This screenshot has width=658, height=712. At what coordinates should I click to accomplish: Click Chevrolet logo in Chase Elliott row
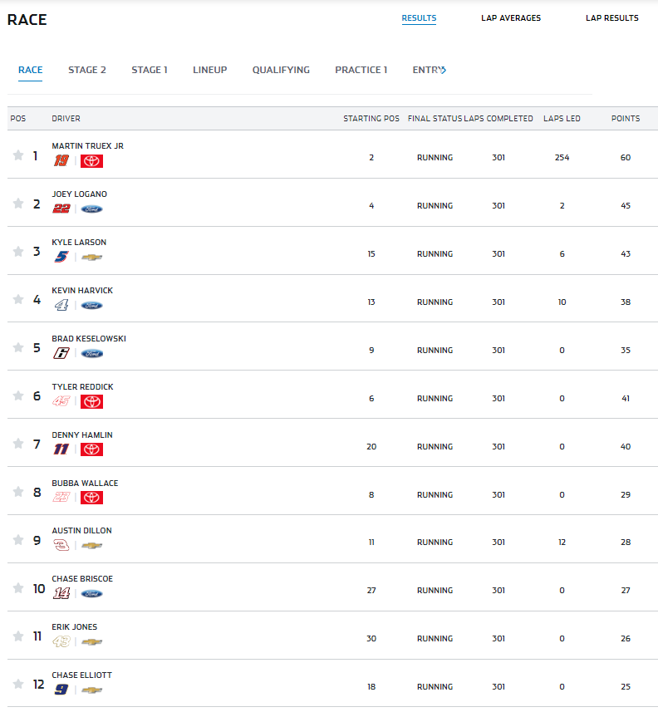(x=91, y=690)
